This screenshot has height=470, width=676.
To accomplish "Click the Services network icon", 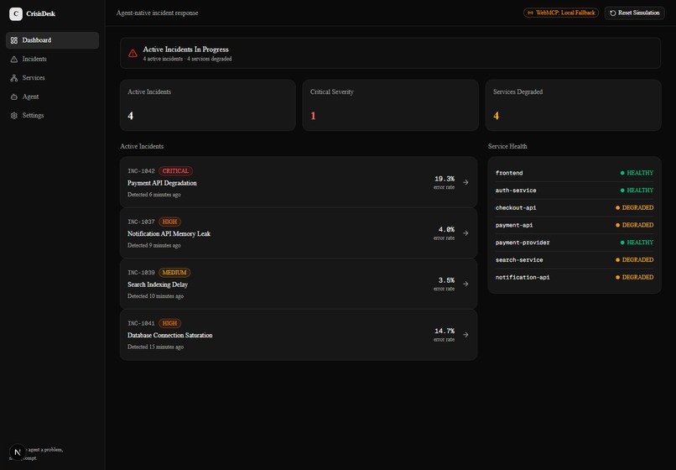I will [x=14, y=78].
